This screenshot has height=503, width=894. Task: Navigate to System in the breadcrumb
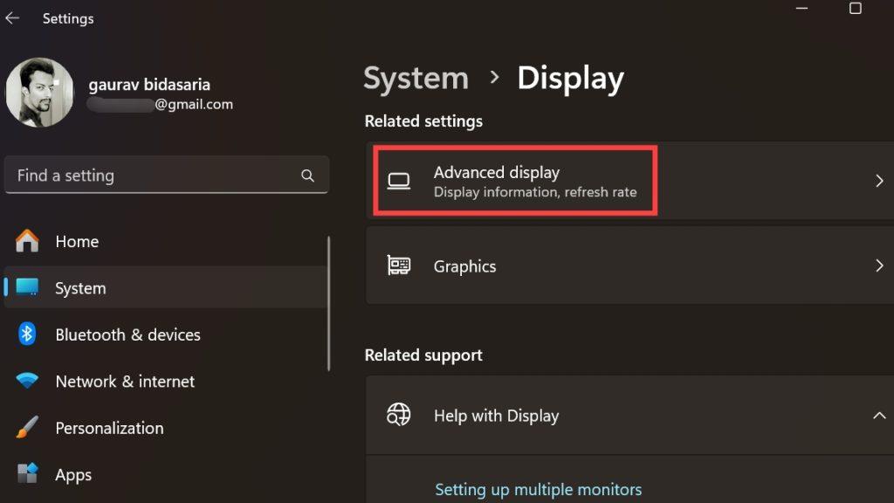(x=416, y=78)
